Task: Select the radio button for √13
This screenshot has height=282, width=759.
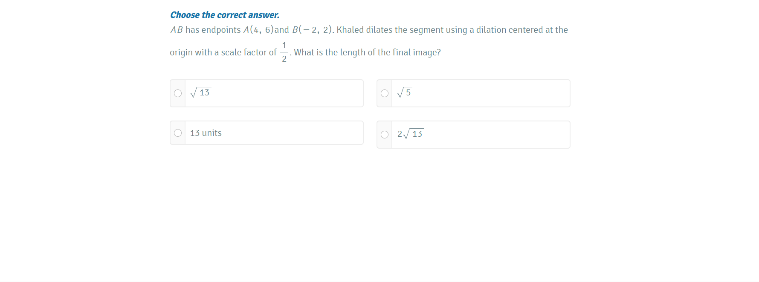Action: click(x=178, y=93)
